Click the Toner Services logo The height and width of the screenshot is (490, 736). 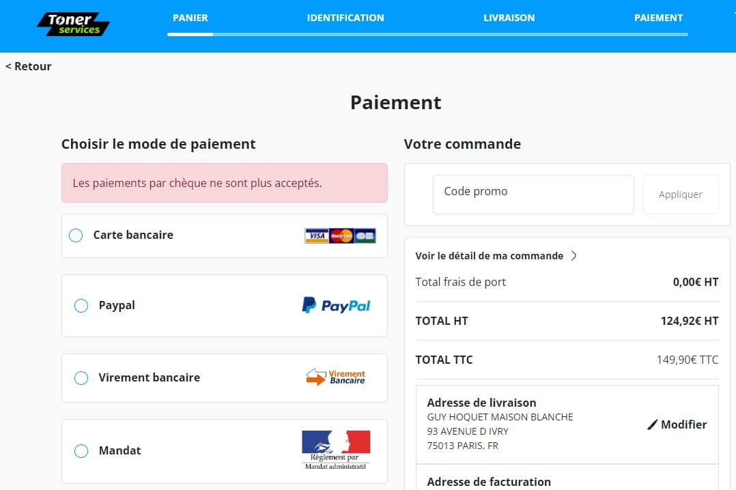(x=74, y=23)
